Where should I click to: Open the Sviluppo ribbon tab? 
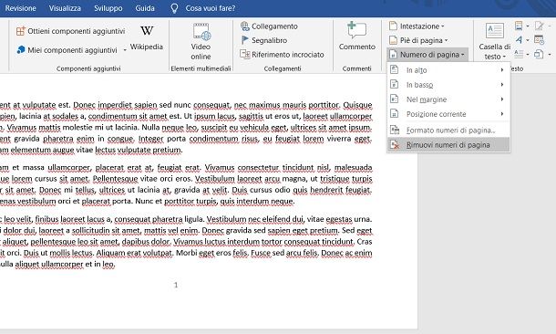point(108,8)
